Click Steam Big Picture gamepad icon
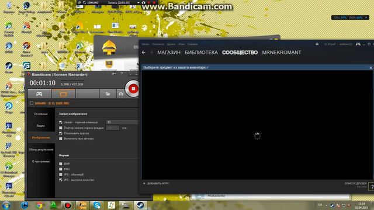This screenshot has width=374, height=210. pos(358,44)
